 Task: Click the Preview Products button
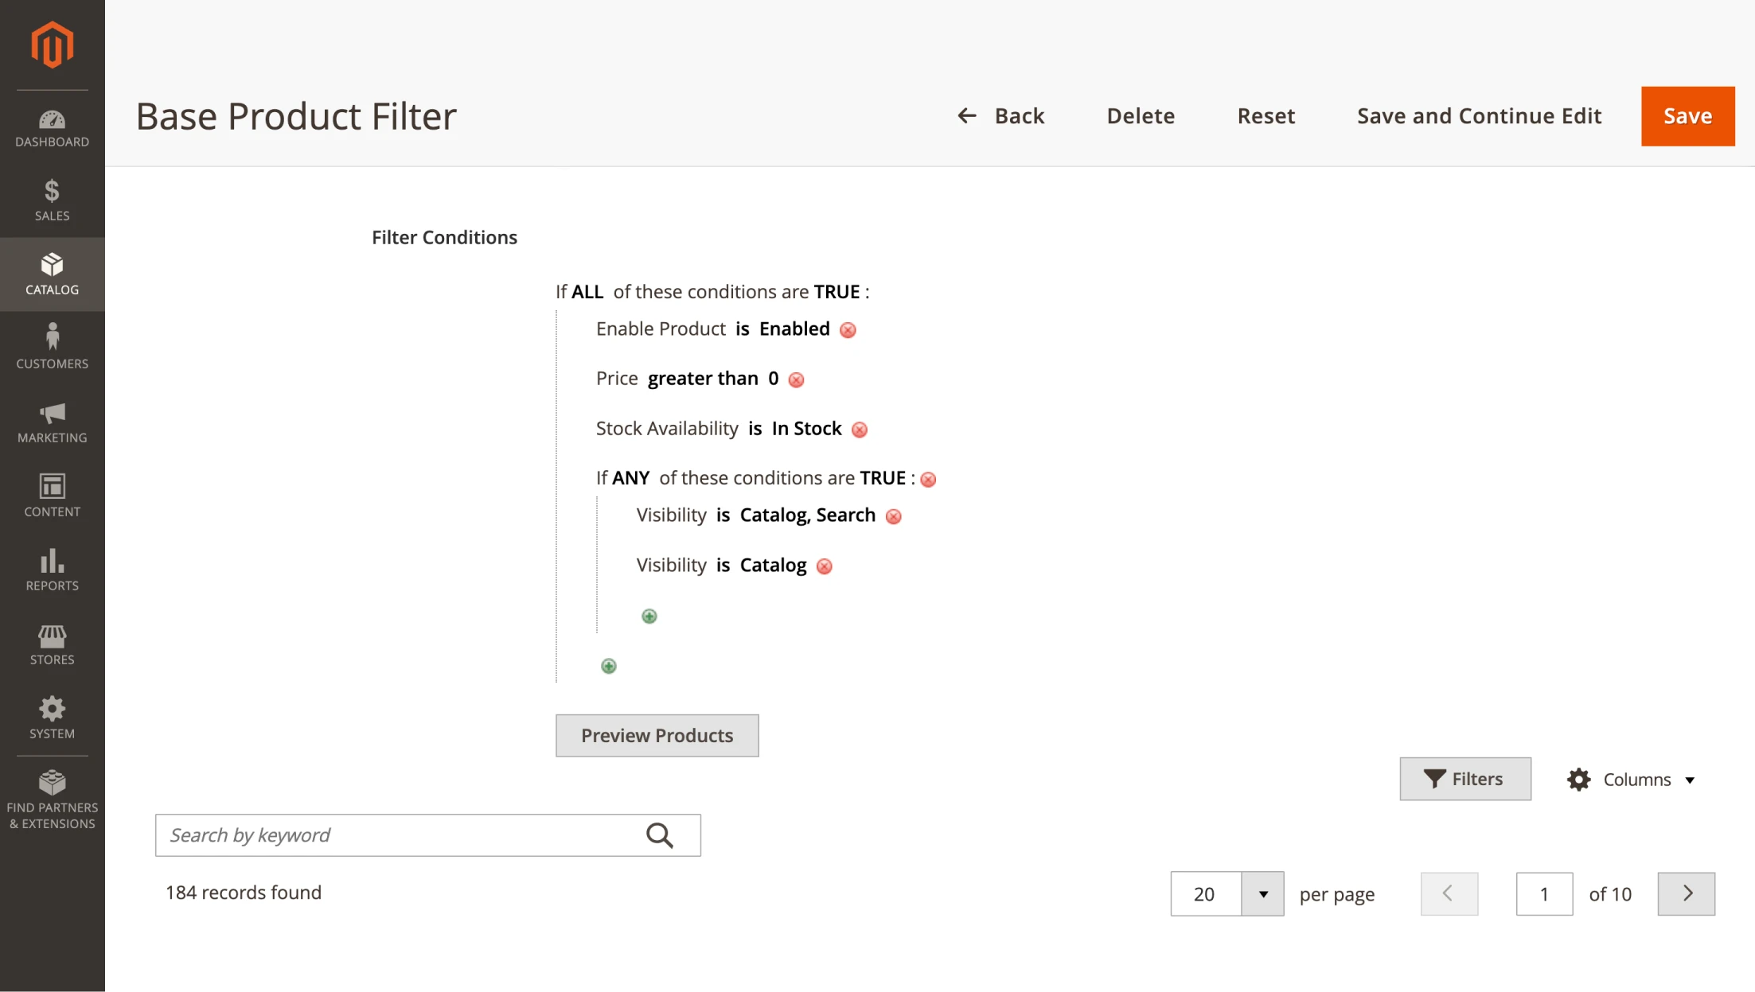click(x=657, y=735)
